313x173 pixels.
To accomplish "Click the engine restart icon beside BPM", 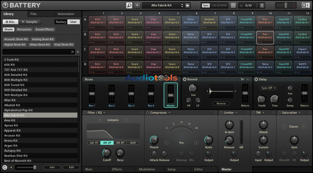I will click(233, 6).
